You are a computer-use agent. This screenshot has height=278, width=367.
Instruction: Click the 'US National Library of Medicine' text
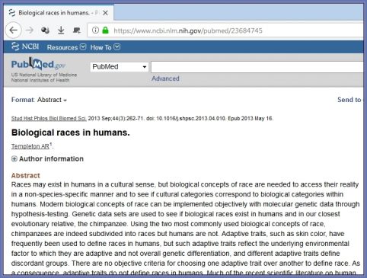click(44, 75)
